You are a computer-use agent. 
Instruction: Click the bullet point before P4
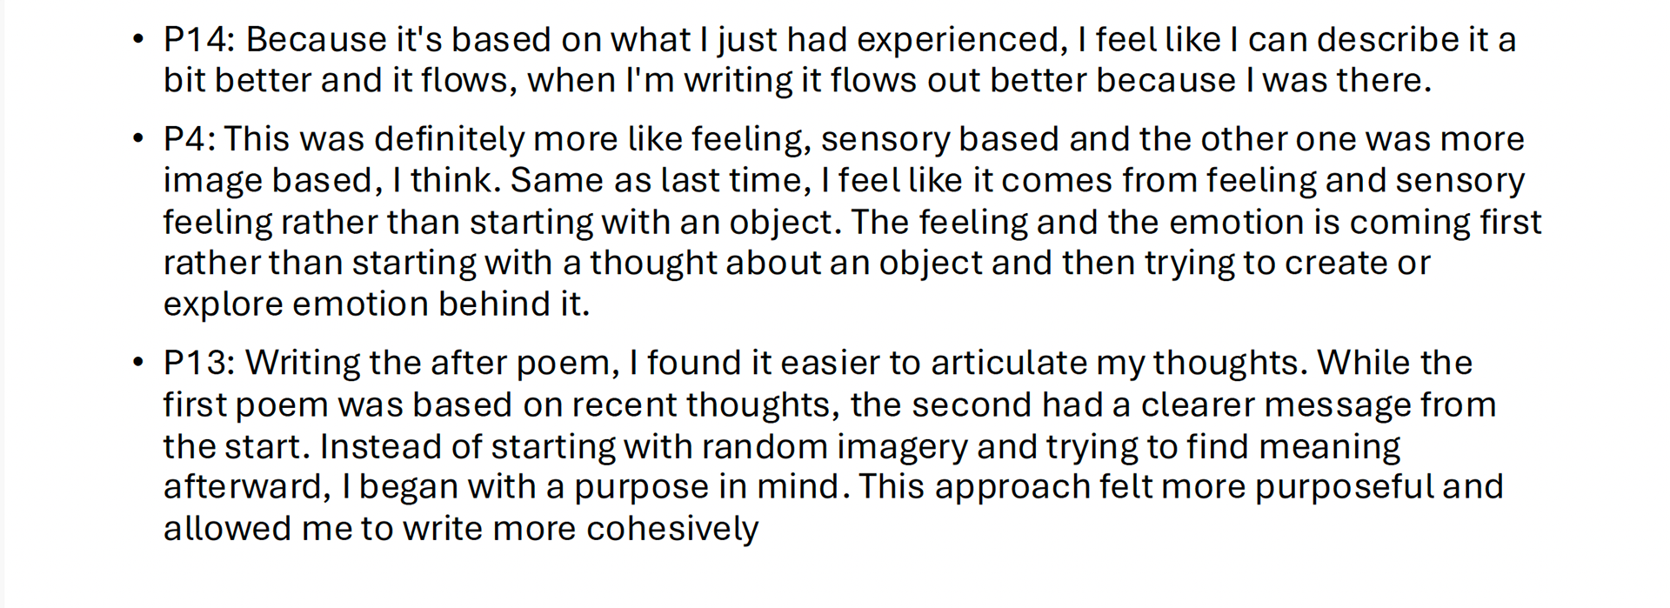coord(137,138)
